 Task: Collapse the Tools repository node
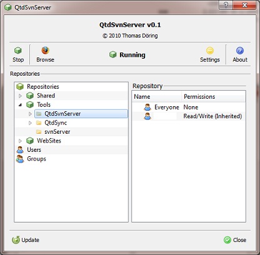click(x=20, y=105)
